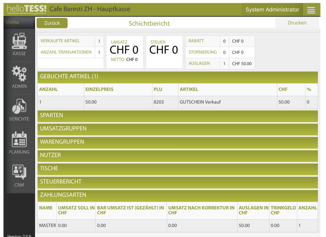
Task: Print report with Drucken button
Action: pos(297,23)
